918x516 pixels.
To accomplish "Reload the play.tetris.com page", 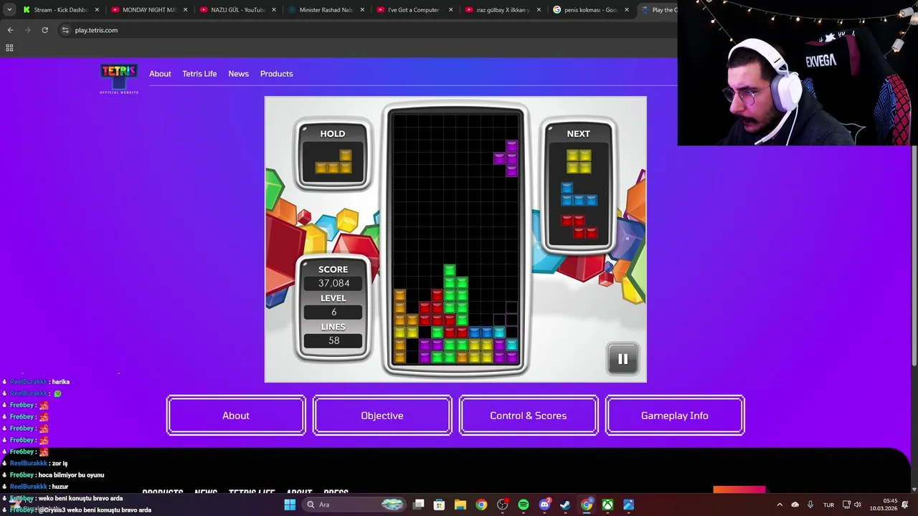I will point(44,30).
